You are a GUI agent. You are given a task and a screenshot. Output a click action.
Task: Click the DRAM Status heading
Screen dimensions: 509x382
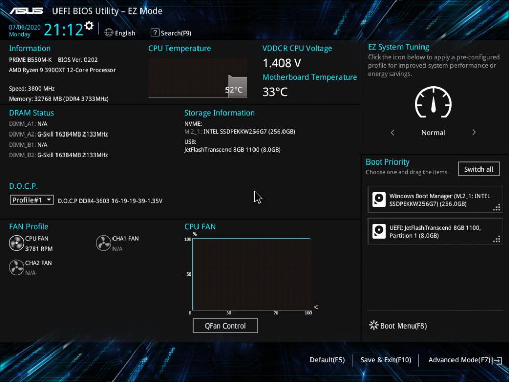(32, 113)
